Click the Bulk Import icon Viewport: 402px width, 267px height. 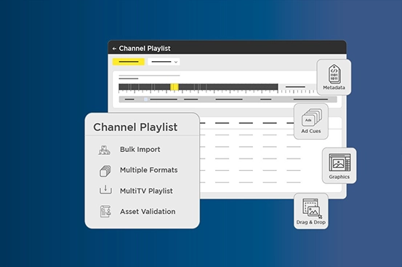click(105, 150)
